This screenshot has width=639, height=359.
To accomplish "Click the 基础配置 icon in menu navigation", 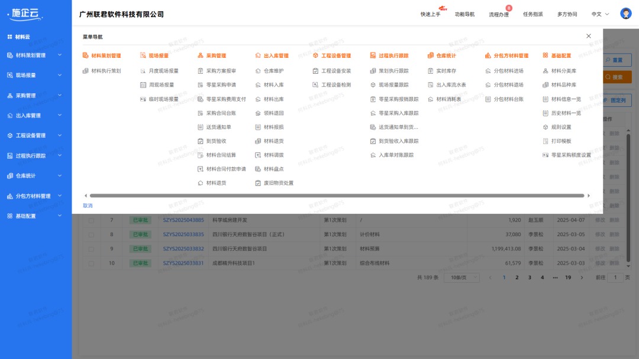I will [546, 56].
